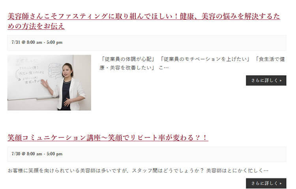Click the 康・美容を改善したい excerpt line

click(x=127, y=68)
